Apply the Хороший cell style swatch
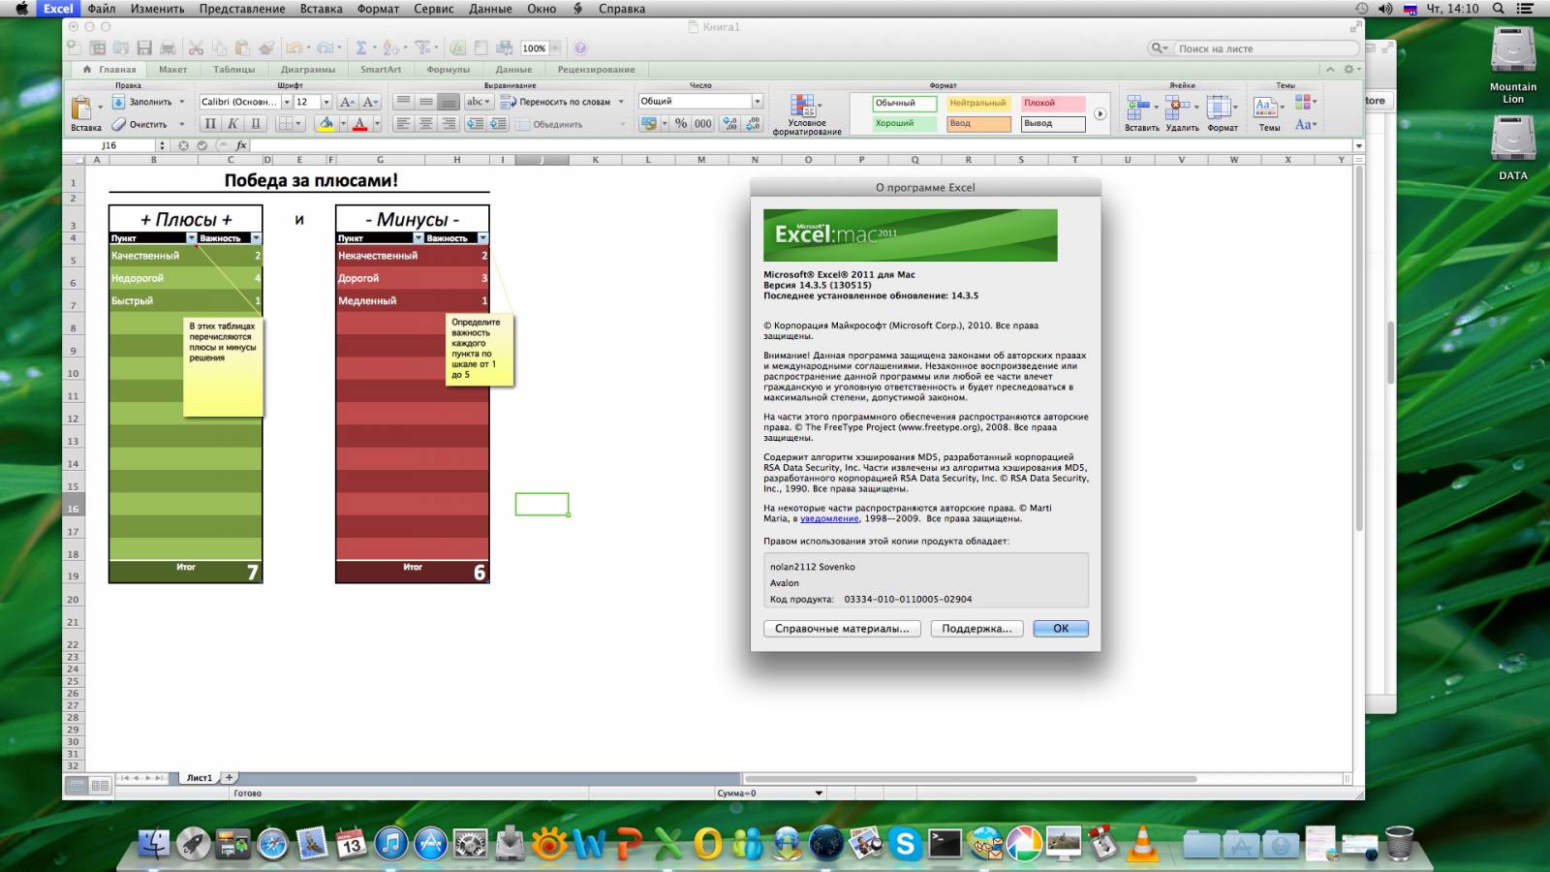The height and width of the screenshot is (872, 1550). [x=904, y=123]
